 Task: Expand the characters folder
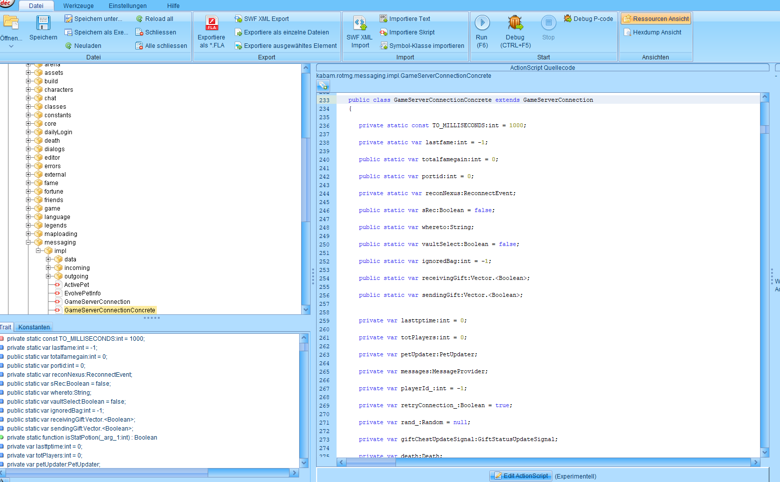[x=27, y=89]
